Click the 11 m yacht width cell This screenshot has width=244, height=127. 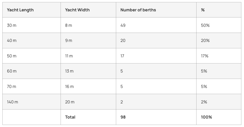pos(69,56)
